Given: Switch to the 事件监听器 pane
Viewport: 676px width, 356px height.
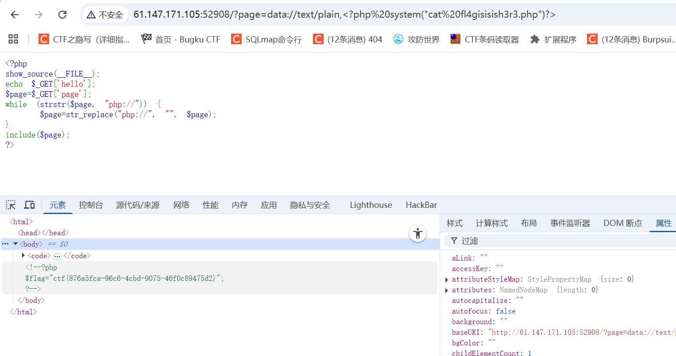Looking at the screenshot, I should click(570, 223).
